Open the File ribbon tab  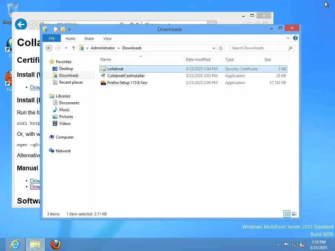pyautogui.click(x=52, y=38)
